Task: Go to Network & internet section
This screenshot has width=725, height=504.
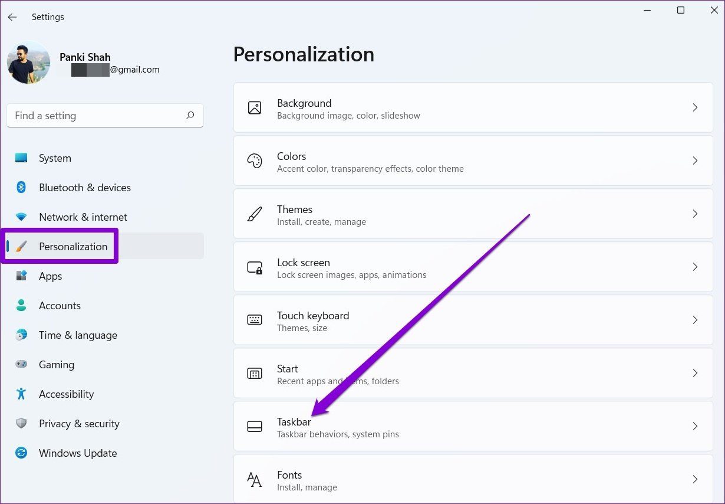Action: tap(105, 217)
